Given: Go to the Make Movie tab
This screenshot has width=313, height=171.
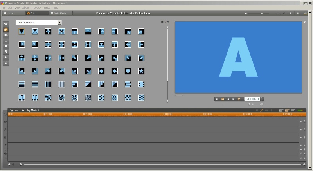Looking at the screenshot, I should [60, 13].
